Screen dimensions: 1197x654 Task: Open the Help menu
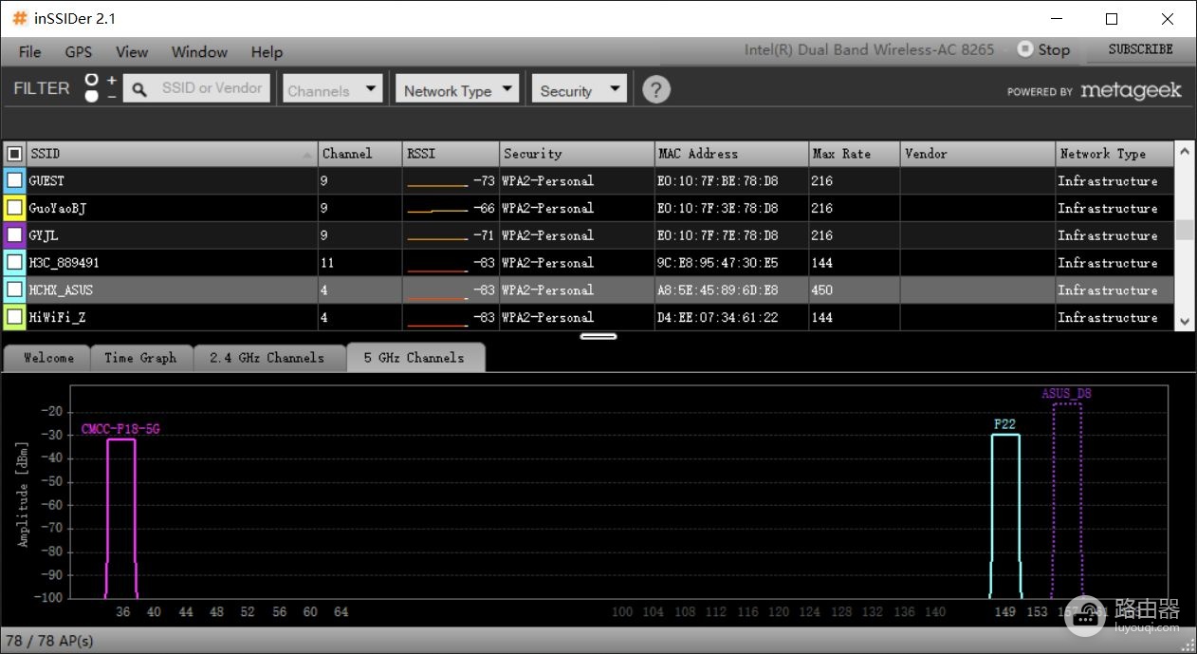point(267,51)
